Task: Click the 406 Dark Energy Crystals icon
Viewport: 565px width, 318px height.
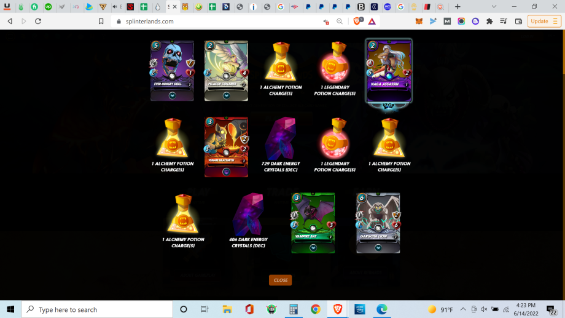Action: pyautogui.click(x=248, y=215)
